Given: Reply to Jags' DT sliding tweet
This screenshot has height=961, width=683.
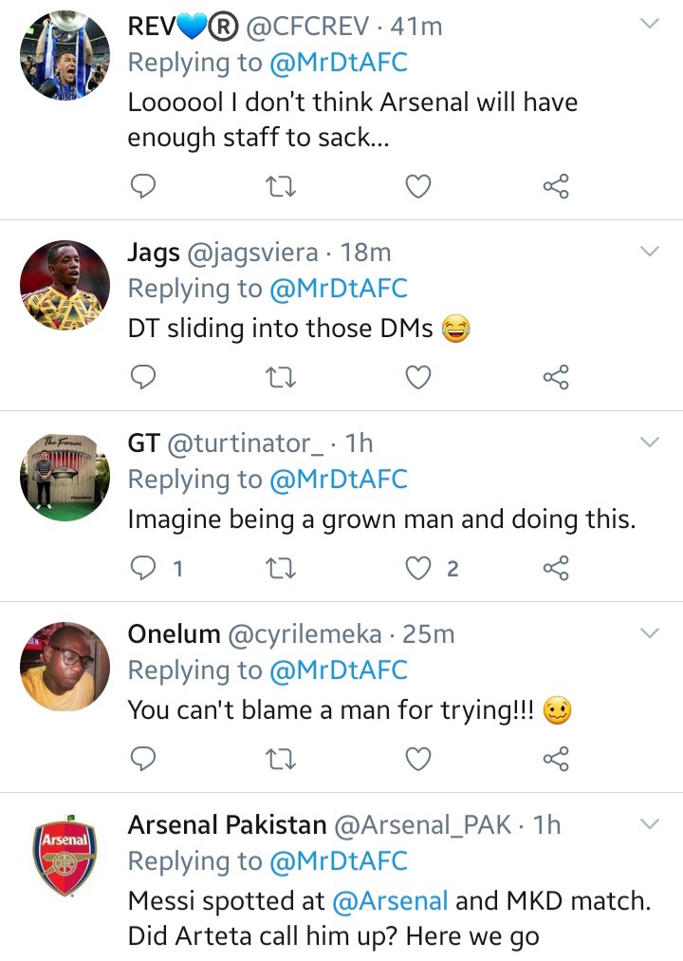Looking at the screenshot, I should (x=142, y=378).
